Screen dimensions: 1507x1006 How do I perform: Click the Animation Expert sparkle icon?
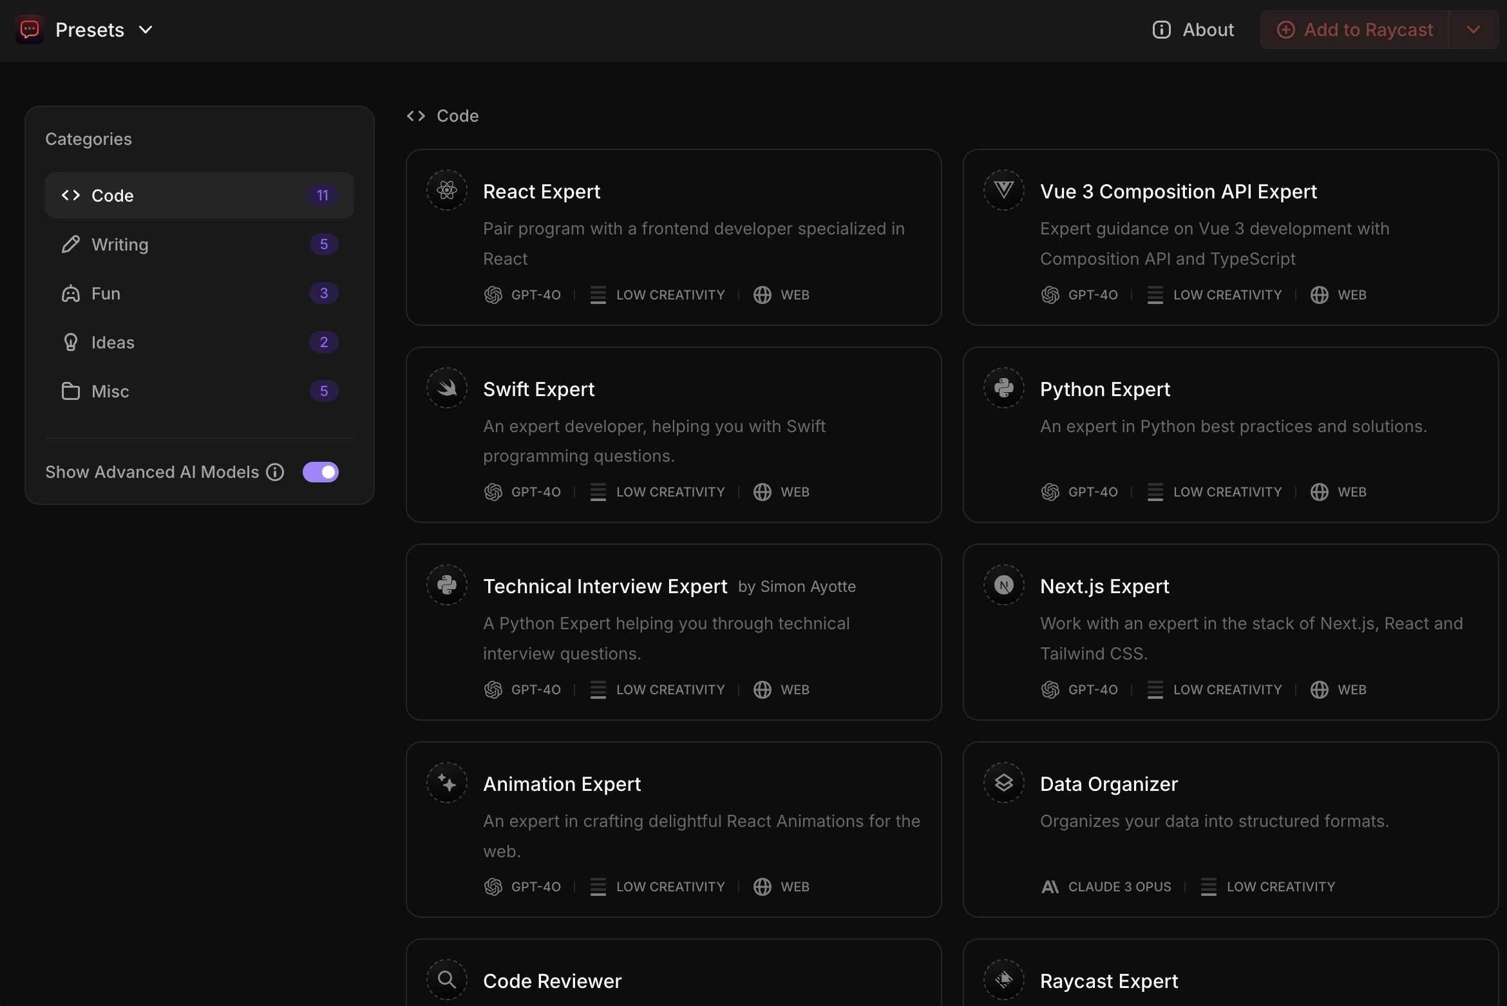click(x=446, y=783)
